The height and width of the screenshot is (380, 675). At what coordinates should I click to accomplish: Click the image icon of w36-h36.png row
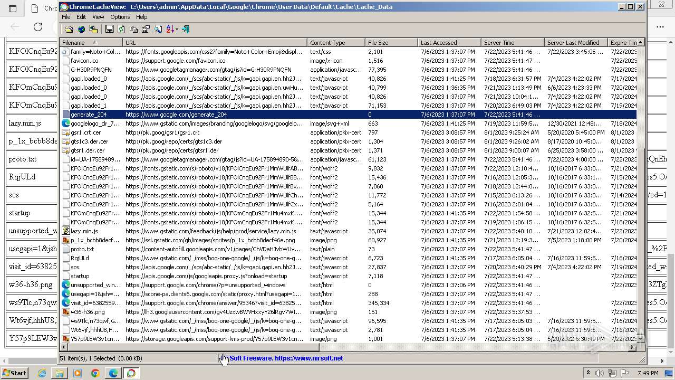[x=65, y=312]
